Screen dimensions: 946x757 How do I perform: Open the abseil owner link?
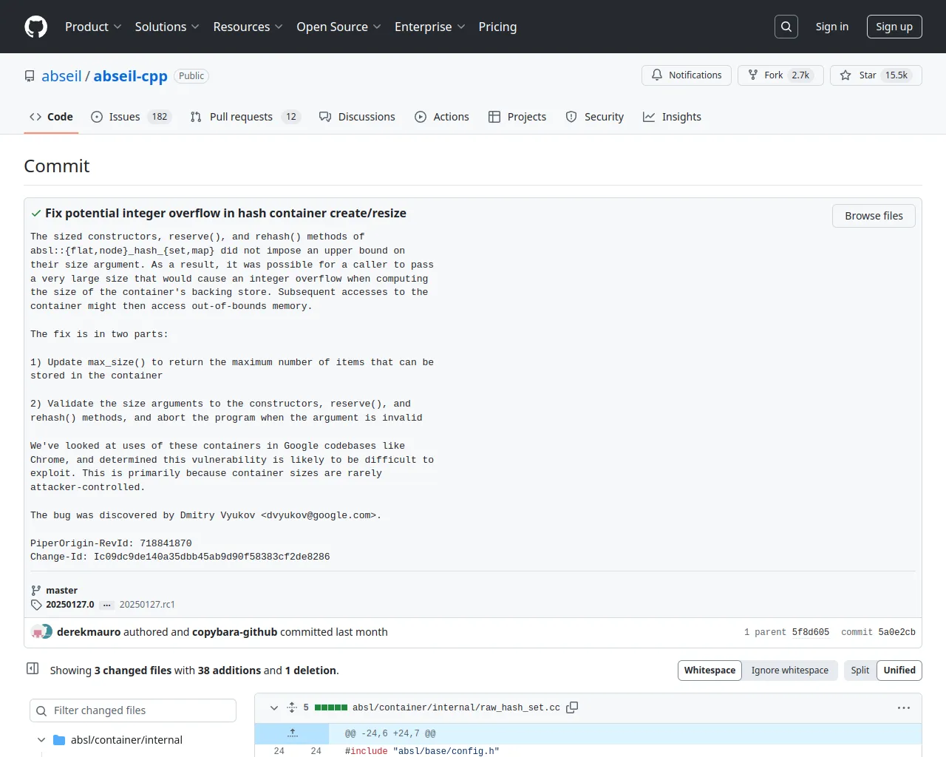pyautogui.click(x=61, y=76)
